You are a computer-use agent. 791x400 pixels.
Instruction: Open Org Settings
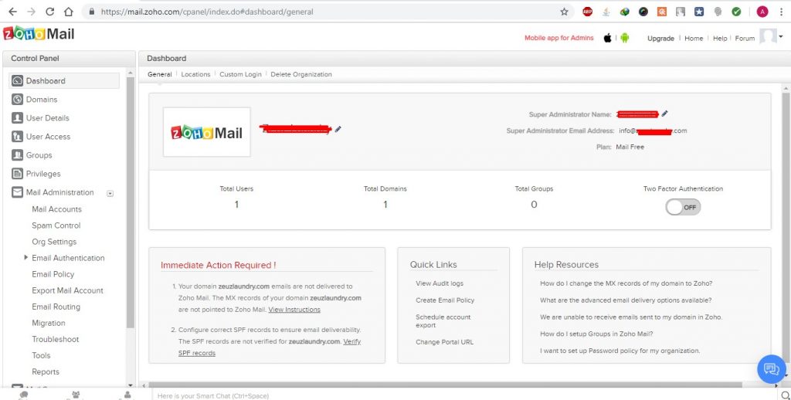54,242
